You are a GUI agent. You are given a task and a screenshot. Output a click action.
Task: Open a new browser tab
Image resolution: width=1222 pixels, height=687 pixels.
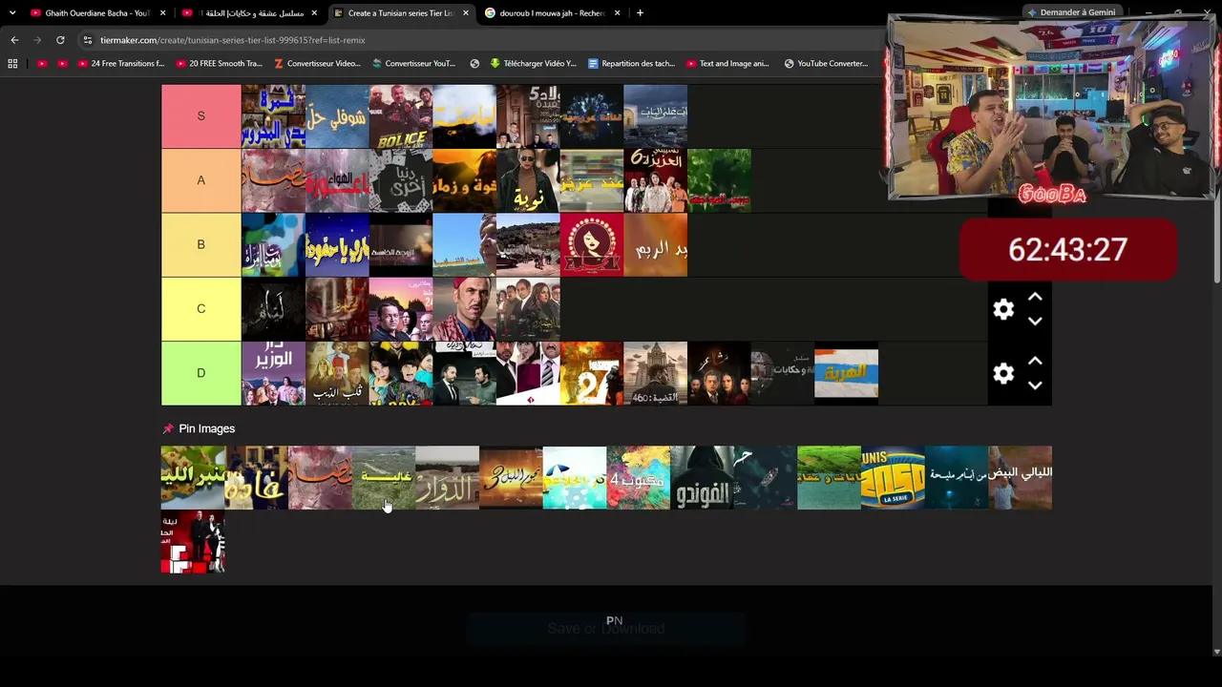click(x=640, y=13)
